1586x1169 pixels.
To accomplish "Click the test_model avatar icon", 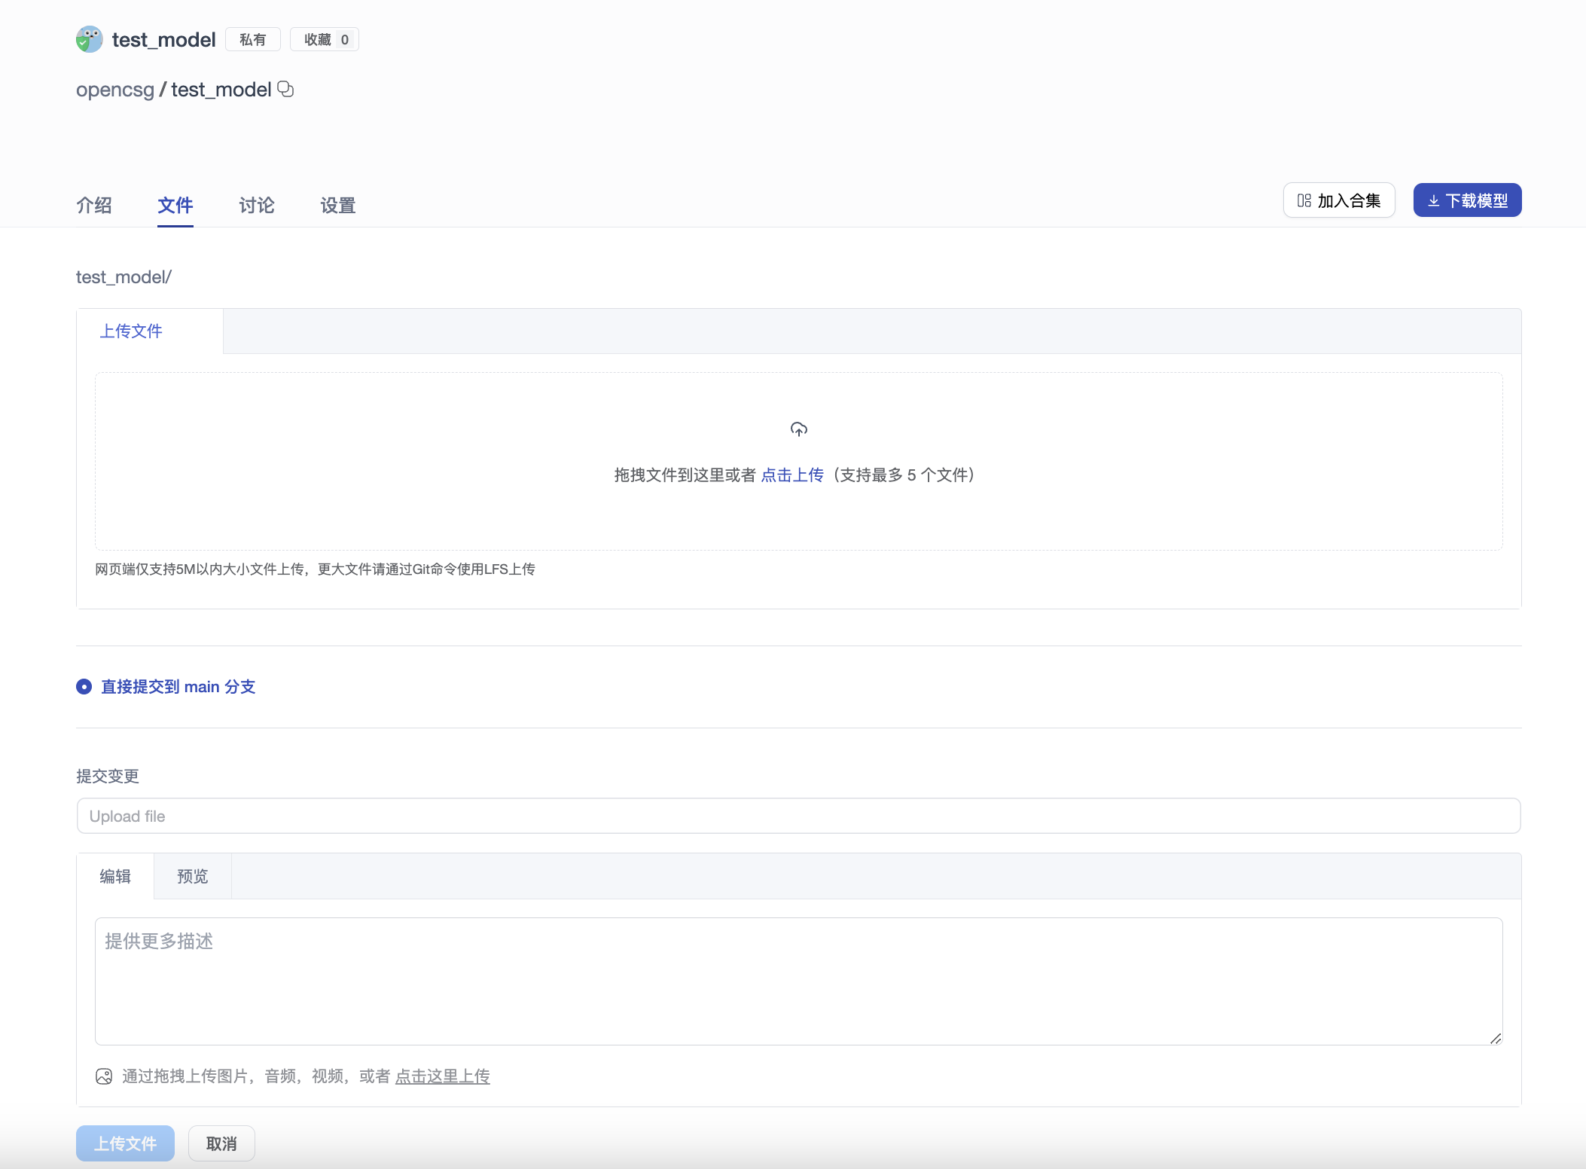I will click(89, 39).
